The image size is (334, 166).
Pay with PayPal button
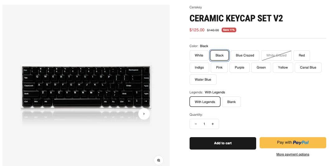coord(293,143)
